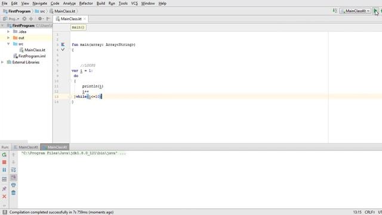Click the fold marker beside line 4

tap(70, 50)
